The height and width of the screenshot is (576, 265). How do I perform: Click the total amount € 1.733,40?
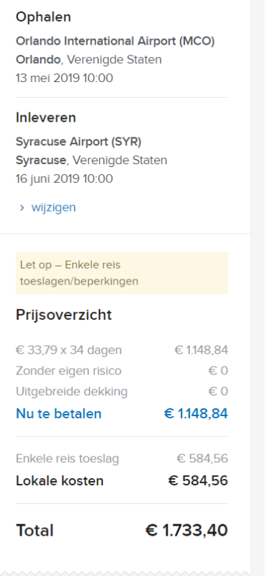(187, 531)
